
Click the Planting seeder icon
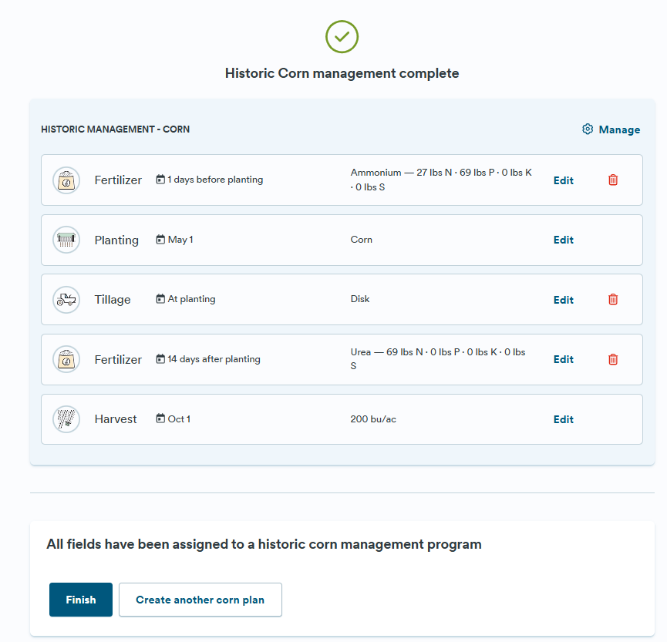pos(66,240)
